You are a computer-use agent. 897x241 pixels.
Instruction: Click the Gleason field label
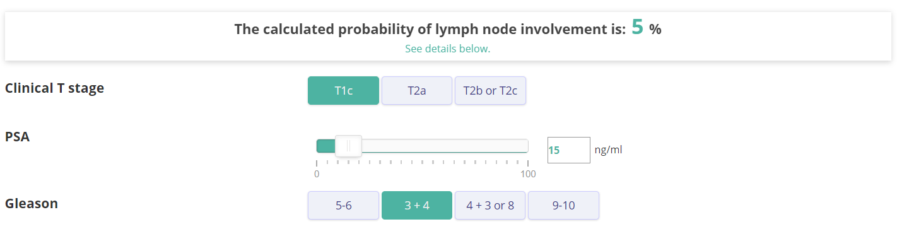32,203
